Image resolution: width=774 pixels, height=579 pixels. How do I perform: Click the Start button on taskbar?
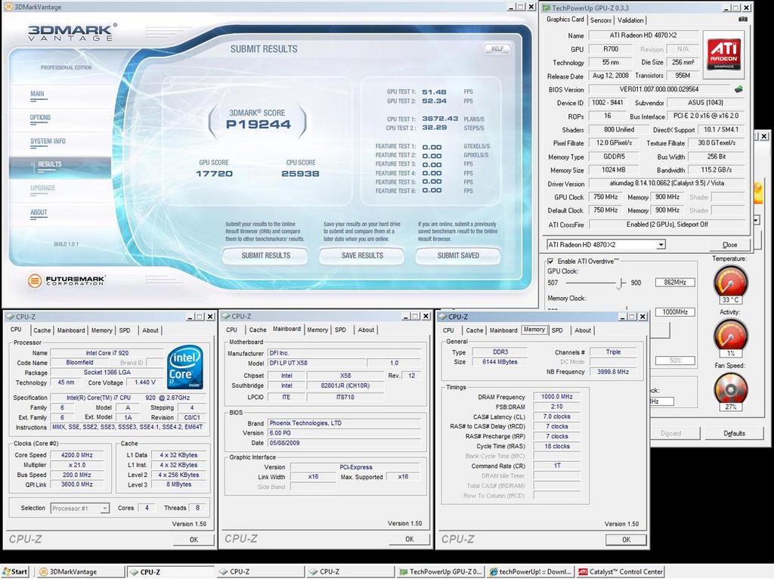tap(16, 571)
